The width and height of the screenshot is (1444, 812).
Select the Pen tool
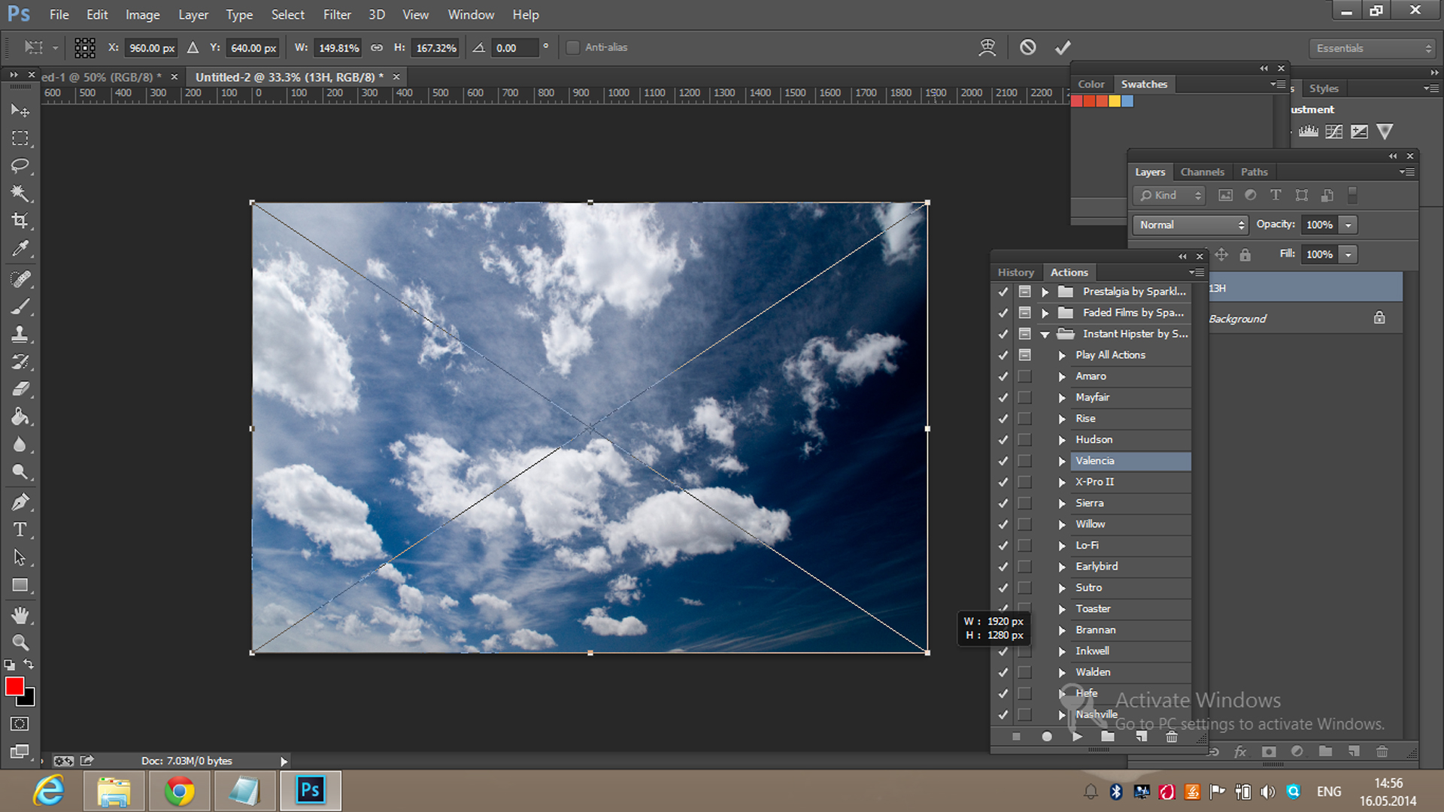pyautogui.click(x=20, y=501)
